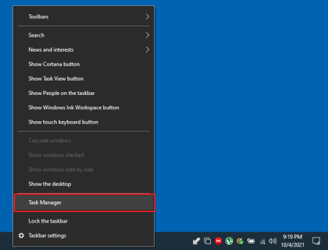Toggle Show People on the taskbar
Image resolution: width=328 pixels, height=250 pixels.
[84, 93]
